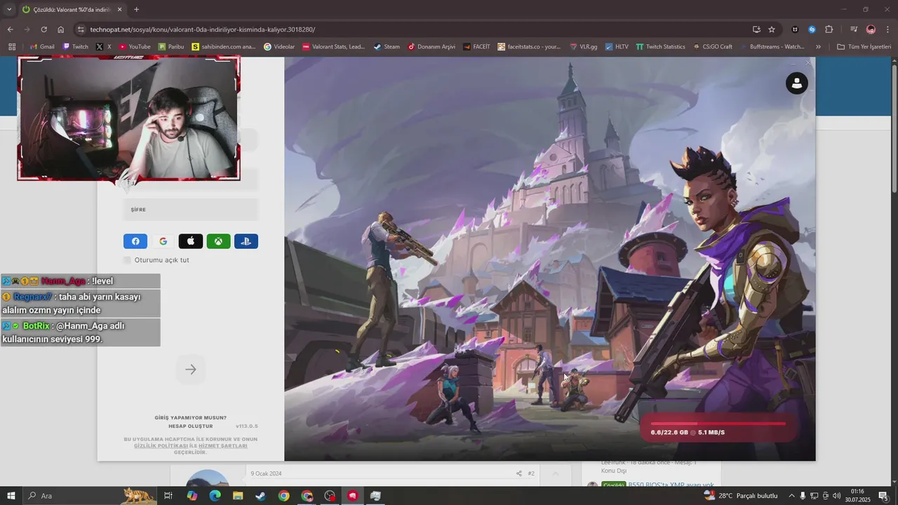Image resolution: width=898 pixels, height=505 pixels.
Task: Open 'Tüm Yer İşaretleri' bookmarks folder
Action: [864, 47]
